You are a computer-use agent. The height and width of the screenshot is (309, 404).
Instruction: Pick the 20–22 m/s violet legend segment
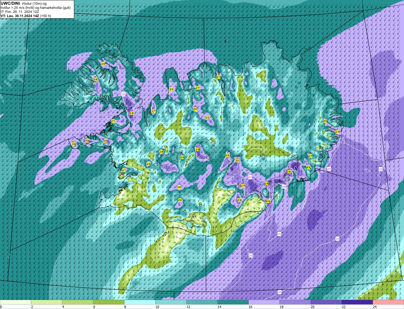tap(326, 302)
